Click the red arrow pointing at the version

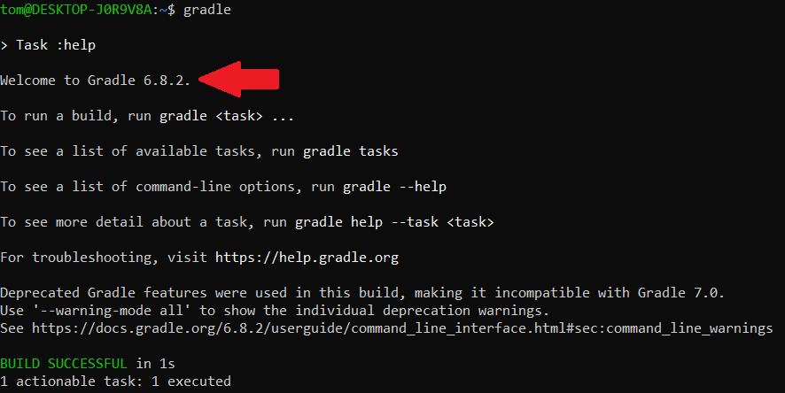(240, 80)
